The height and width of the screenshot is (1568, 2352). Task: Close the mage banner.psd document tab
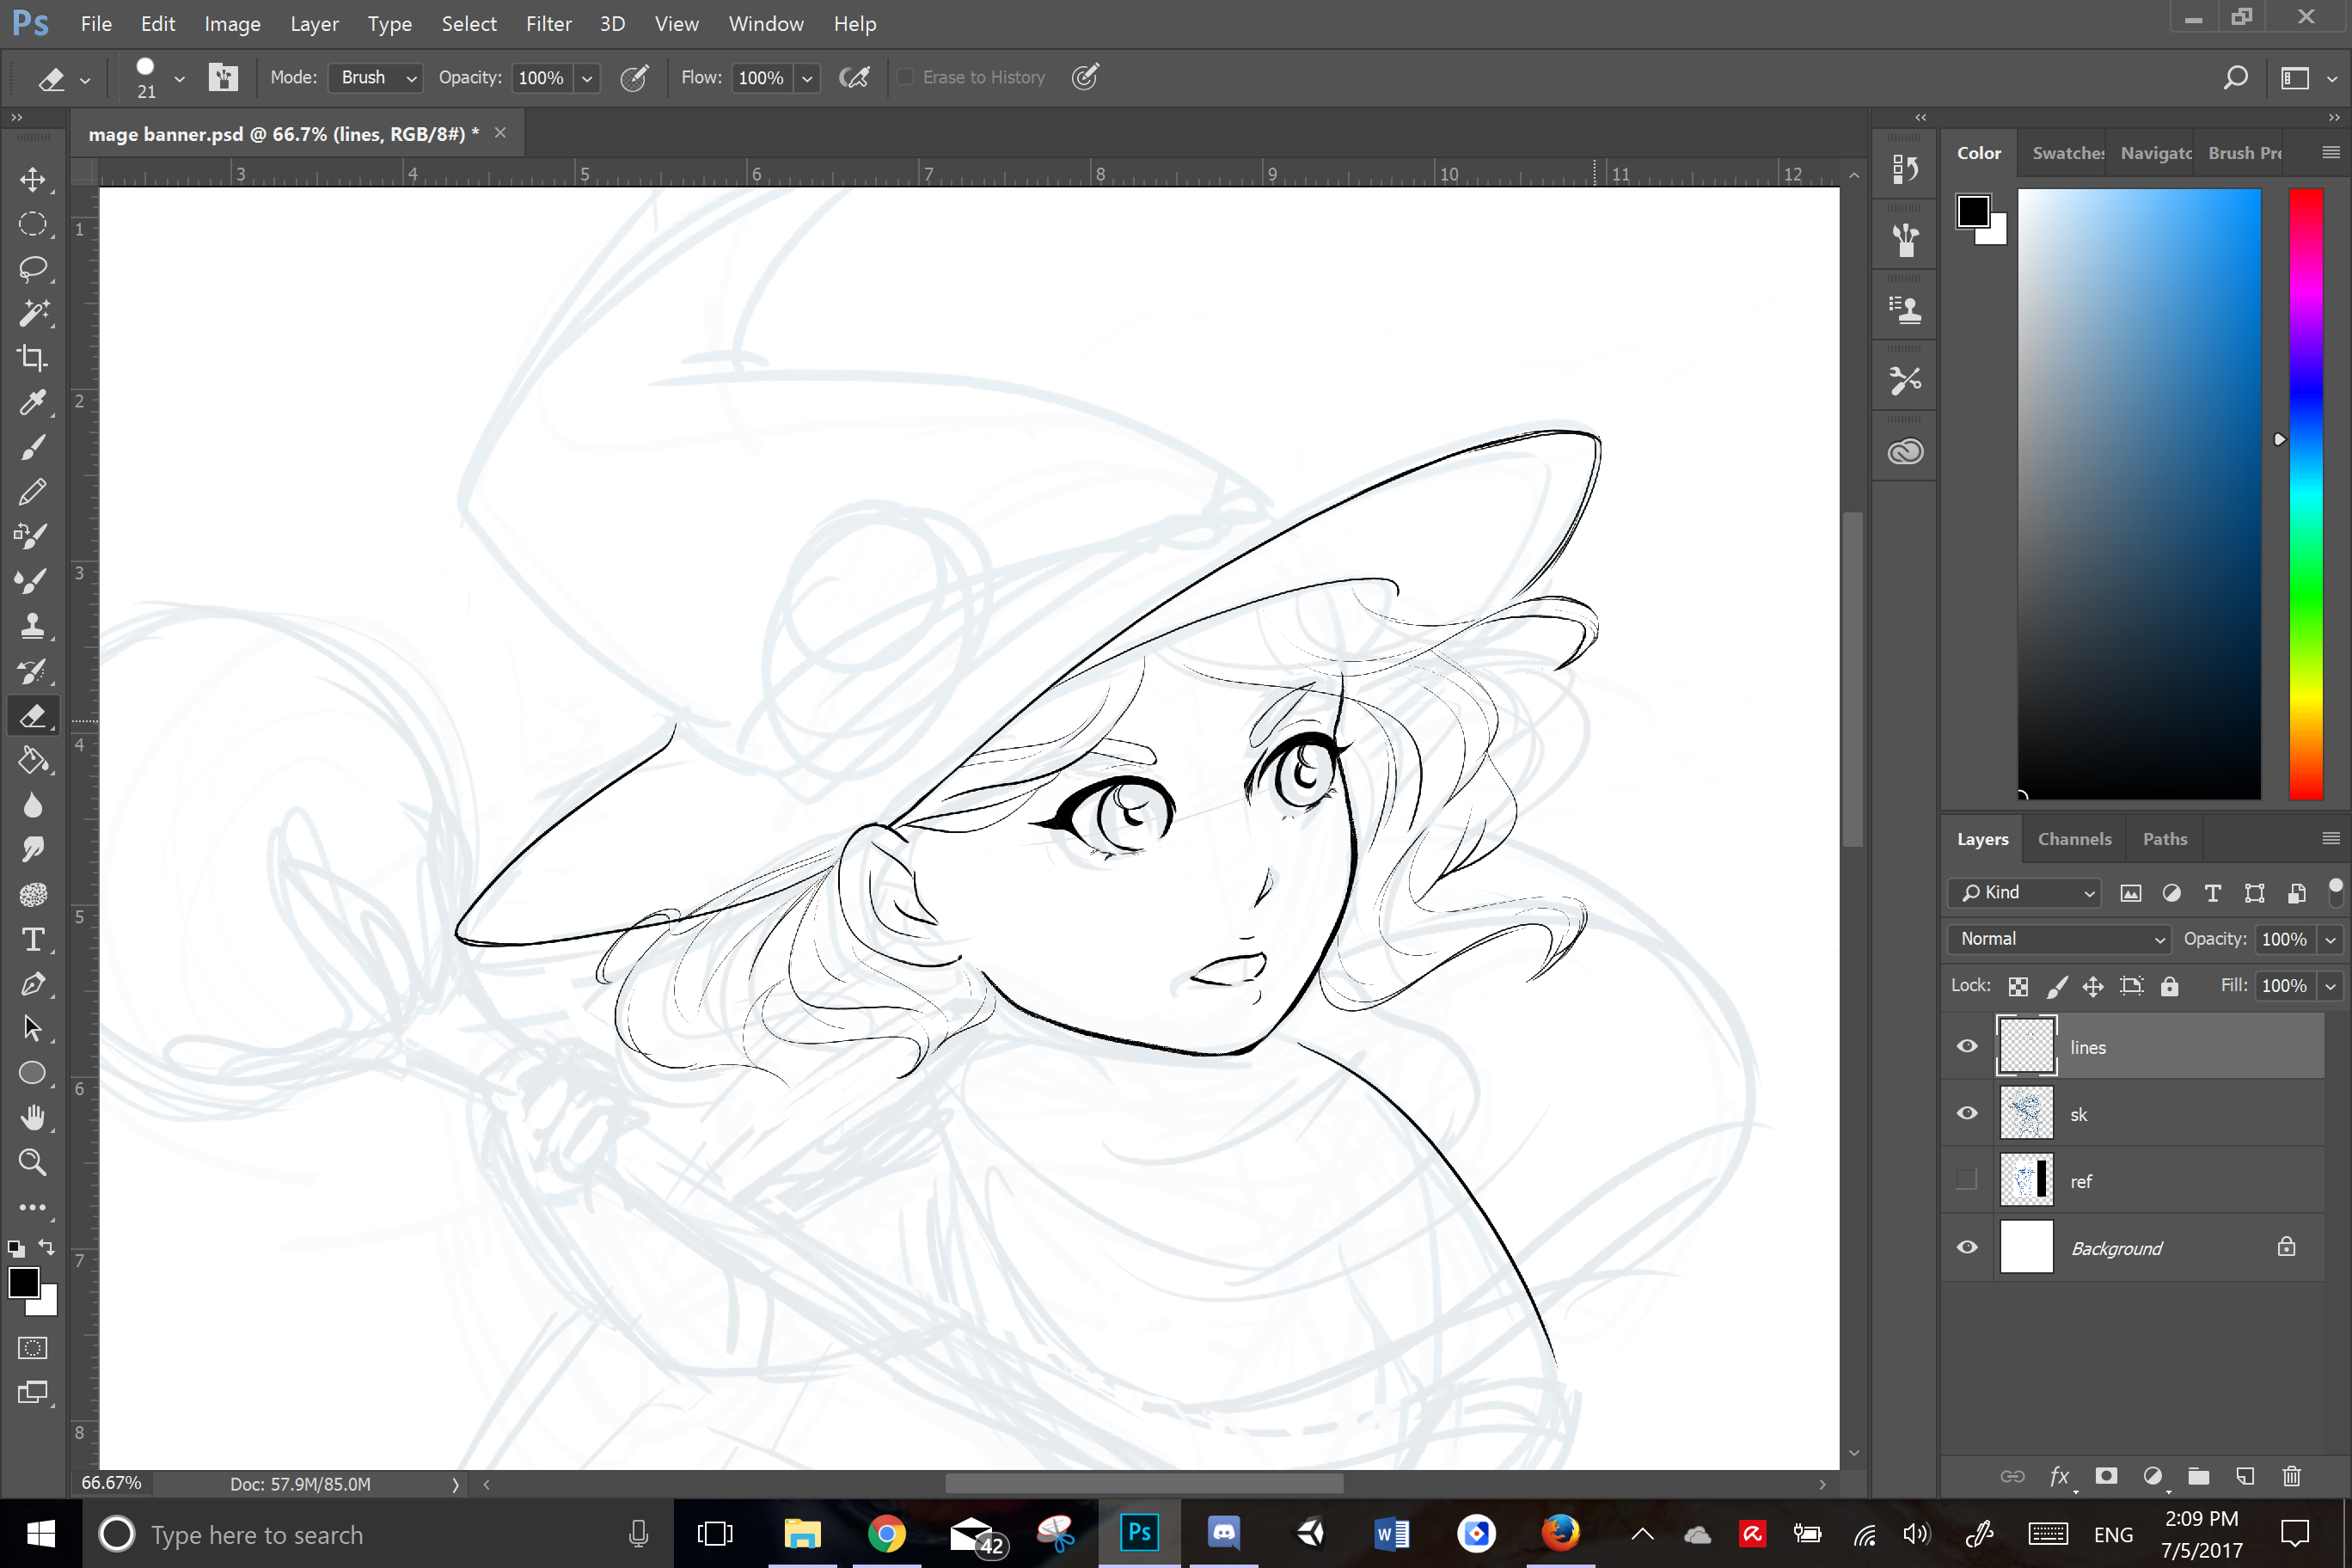pos(500,133)
